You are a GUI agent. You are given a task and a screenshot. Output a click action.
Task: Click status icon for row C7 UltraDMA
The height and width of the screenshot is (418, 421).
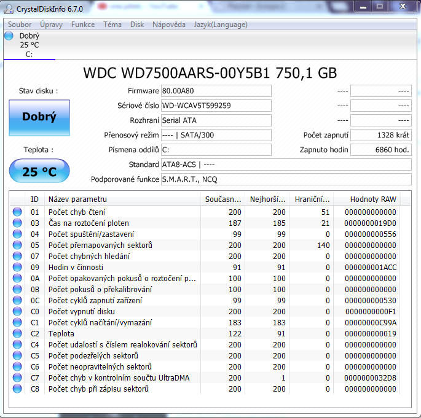tap(17, 377)
